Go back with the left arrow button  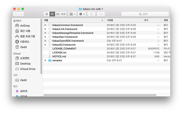coord(16,14)
